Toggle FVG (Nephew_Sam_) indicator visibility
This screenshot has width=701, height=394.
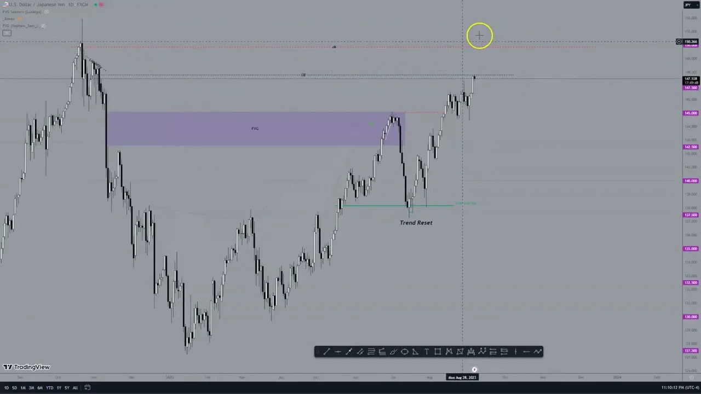click(43, 26)
